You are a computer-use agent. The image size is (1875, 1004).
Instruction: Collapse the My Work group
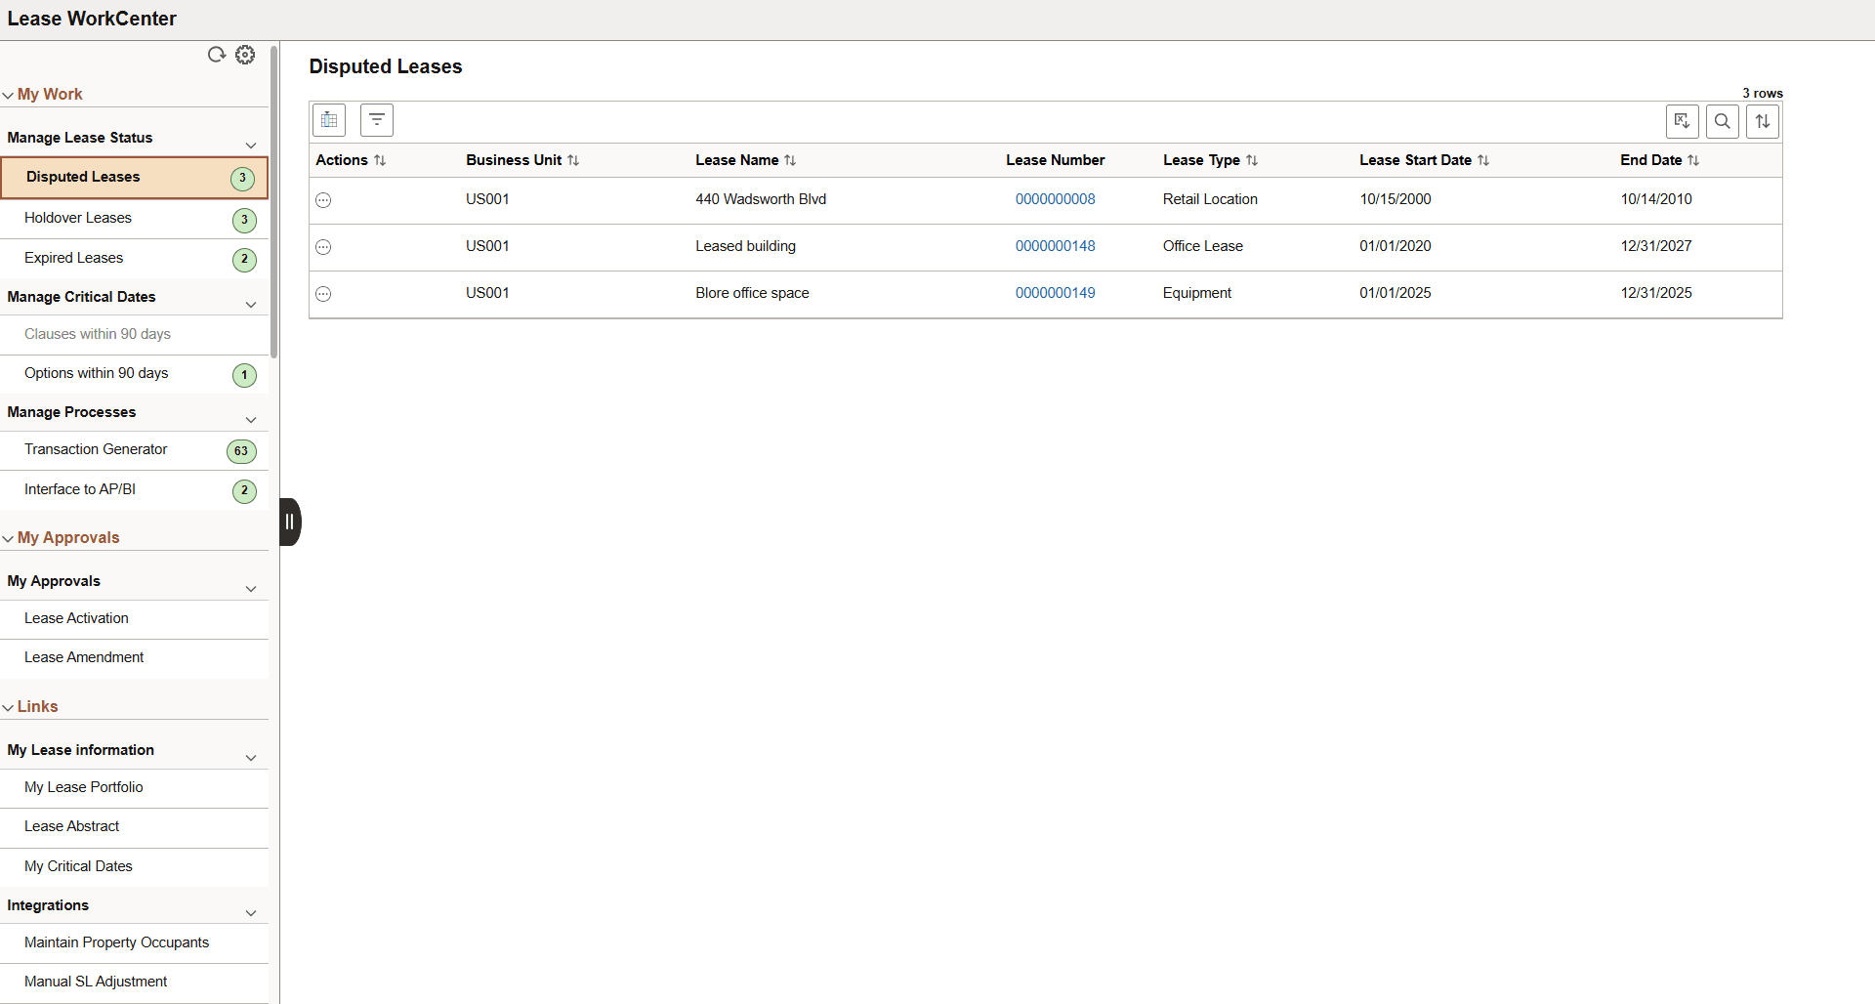[8, 94]
